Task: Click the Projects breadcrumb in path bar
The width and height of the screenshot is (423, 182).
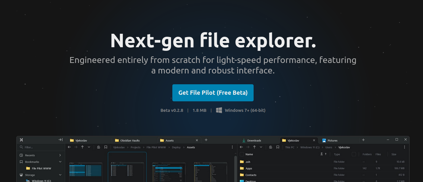Action: (x=135, y=147)
